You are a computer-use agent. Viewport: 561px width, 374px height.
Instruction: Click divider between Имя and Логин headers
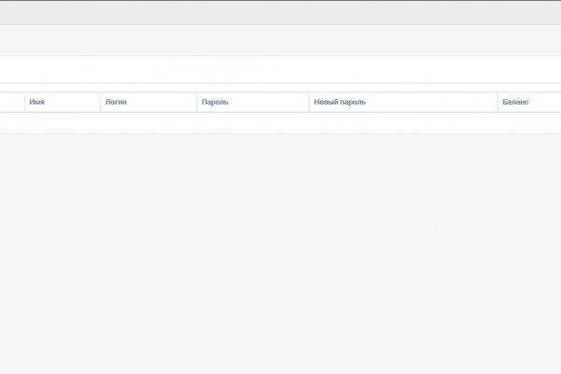[x=100, y=102]
